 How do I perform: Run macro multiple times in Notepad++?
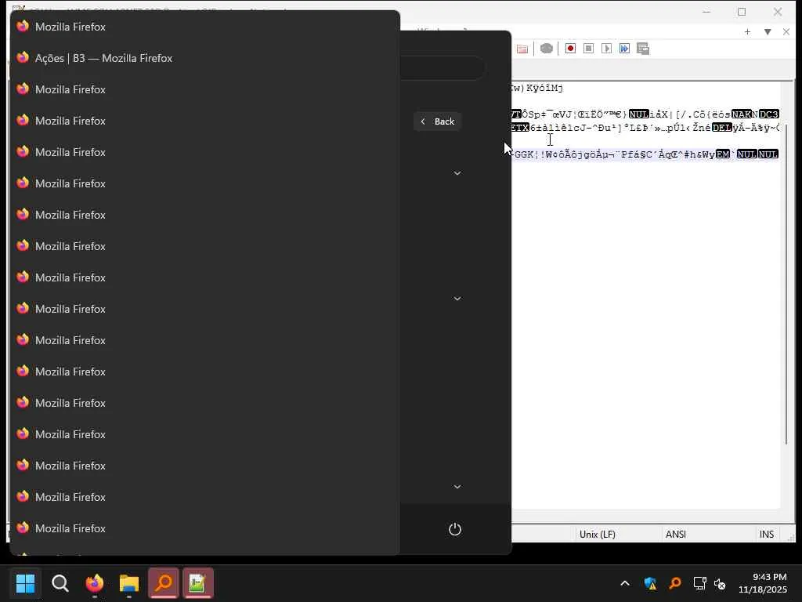pos(624,49)
